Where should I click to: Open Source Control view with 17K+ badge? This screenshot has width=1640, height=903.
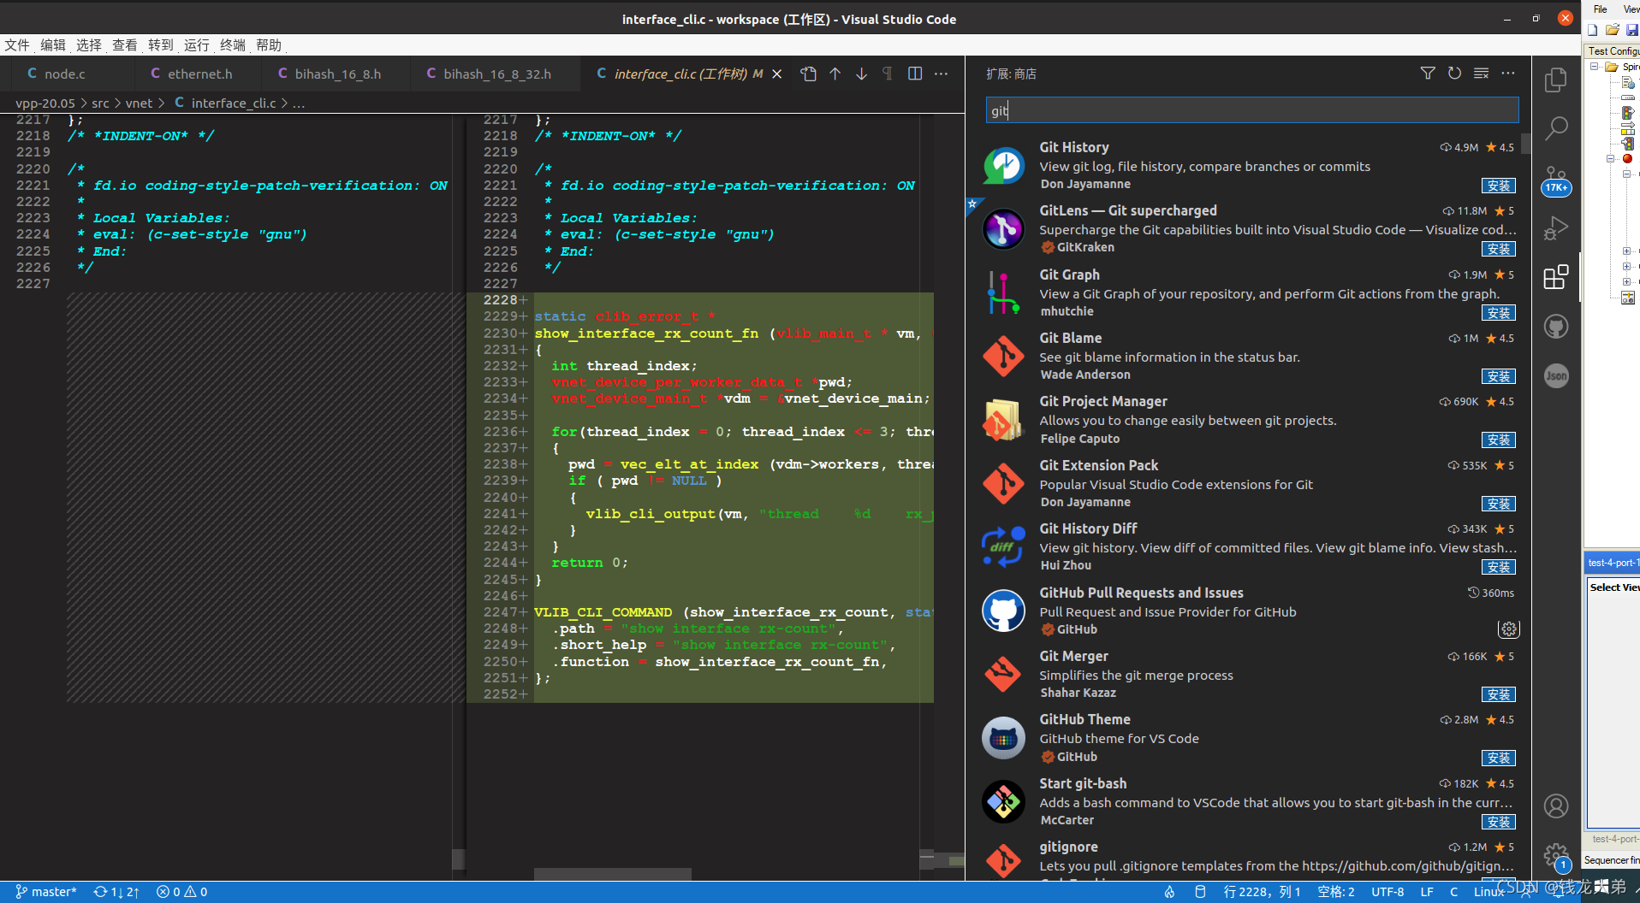tap(1556, 180)
